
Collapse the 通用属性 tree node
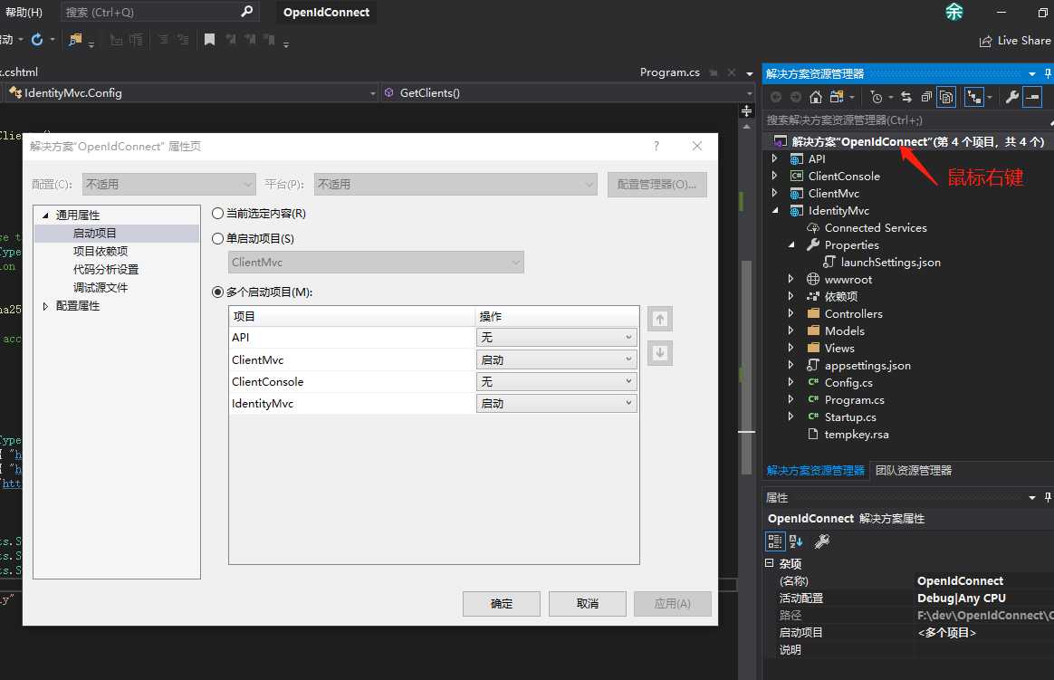click(x=45, y=215)
